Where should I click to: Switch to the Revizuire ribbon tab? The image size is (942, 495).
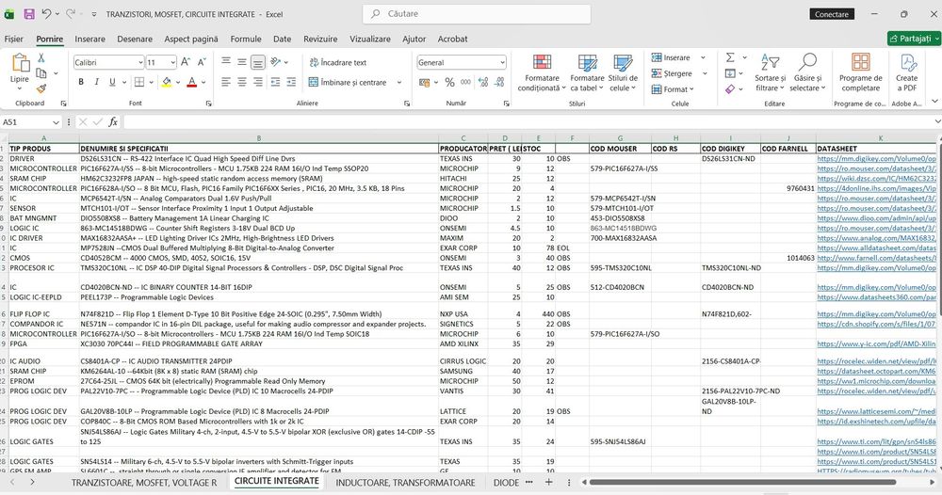click(x=320, y=39)
